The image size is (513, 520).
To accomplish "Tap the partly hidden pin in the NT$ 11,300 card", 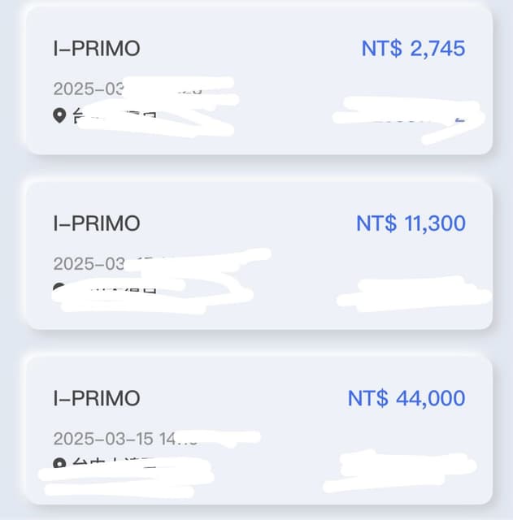I will pyautogui.click(x=59, y=288).
